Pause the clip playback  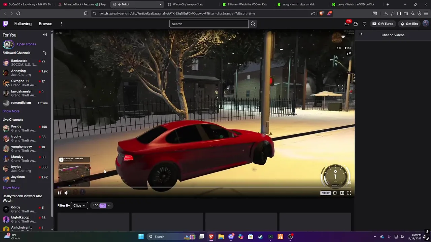[59, 193]
